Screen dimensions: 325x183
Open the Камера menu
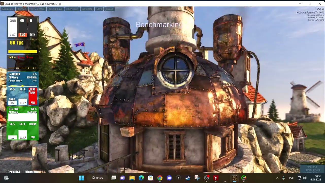[22, 9]
